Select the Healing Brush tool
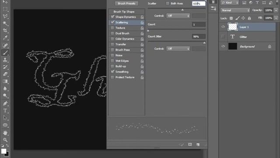Image resolution: width=280 pixels, height=158 pixels. point(5,45)
